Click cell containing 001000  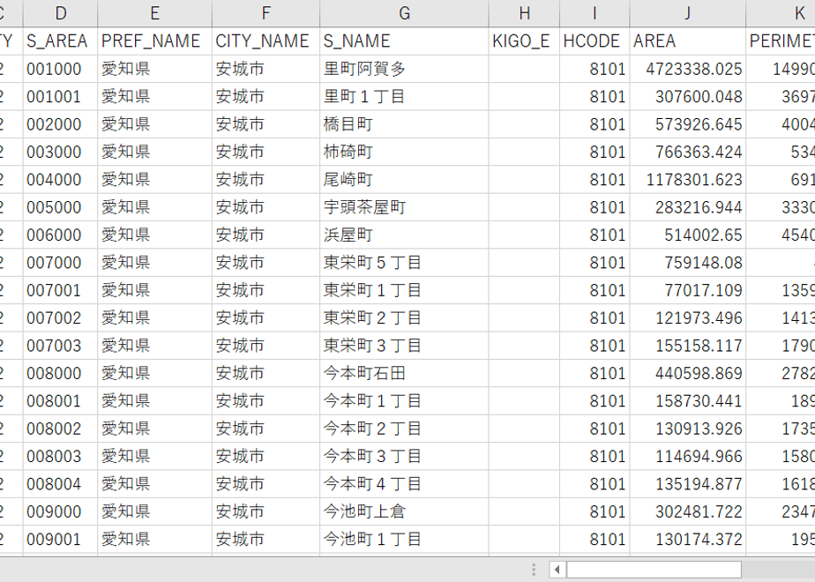[60, 69]
